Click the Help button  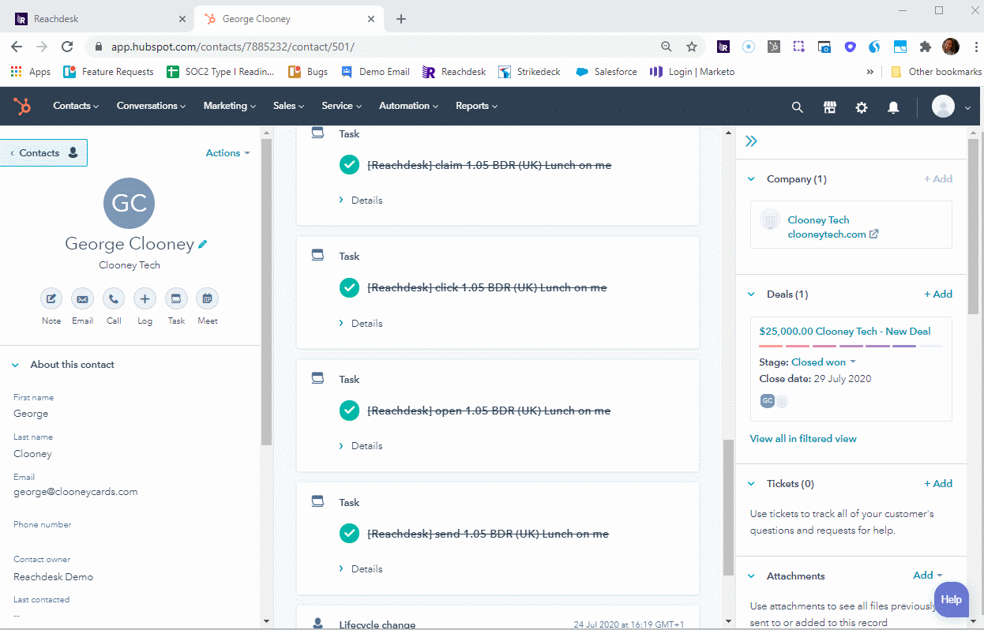click(x=951, y=599)
